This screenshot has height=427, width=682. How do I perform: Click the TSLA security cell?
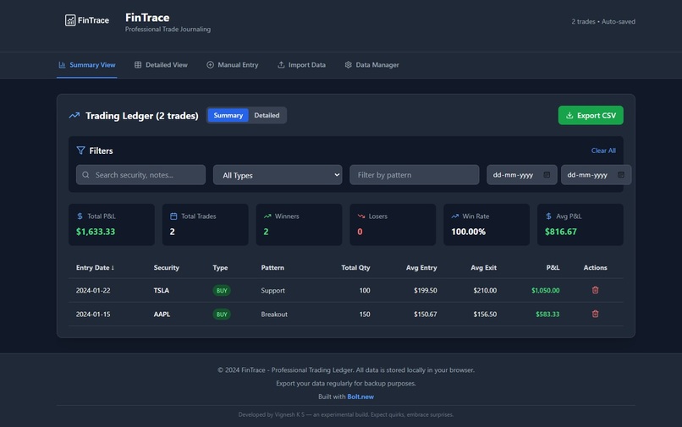(162, 291)
